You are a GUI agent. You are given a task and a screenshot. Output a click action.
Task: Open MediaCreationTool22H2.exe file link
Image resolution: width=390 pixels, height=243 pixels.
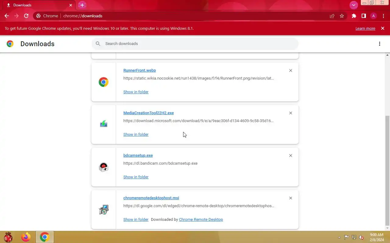(148, 113)
